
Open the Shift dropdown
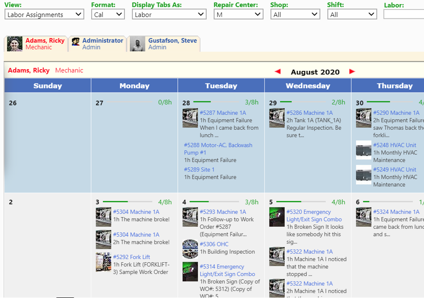[352, 14]
